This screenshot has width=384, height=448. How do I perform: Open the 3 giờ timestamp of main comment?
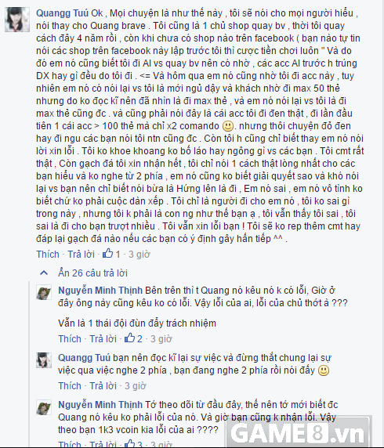(x=139, y=254)
